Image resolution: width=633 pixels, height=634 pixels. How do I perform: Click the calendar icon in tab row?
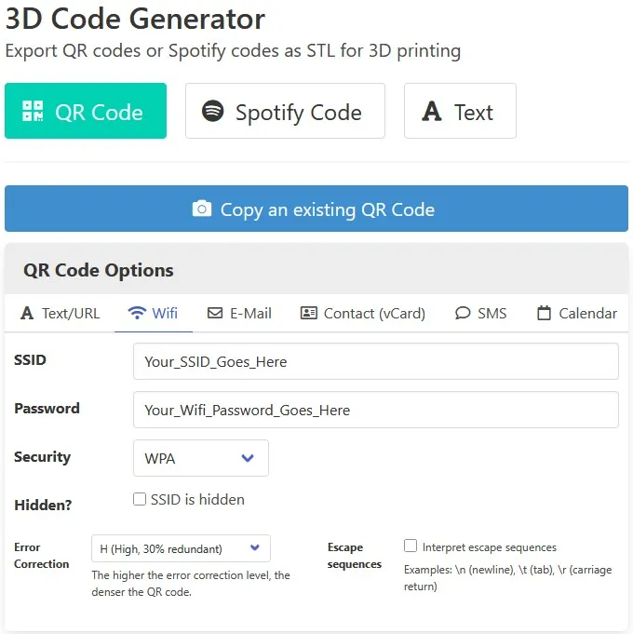click(544, 313)
